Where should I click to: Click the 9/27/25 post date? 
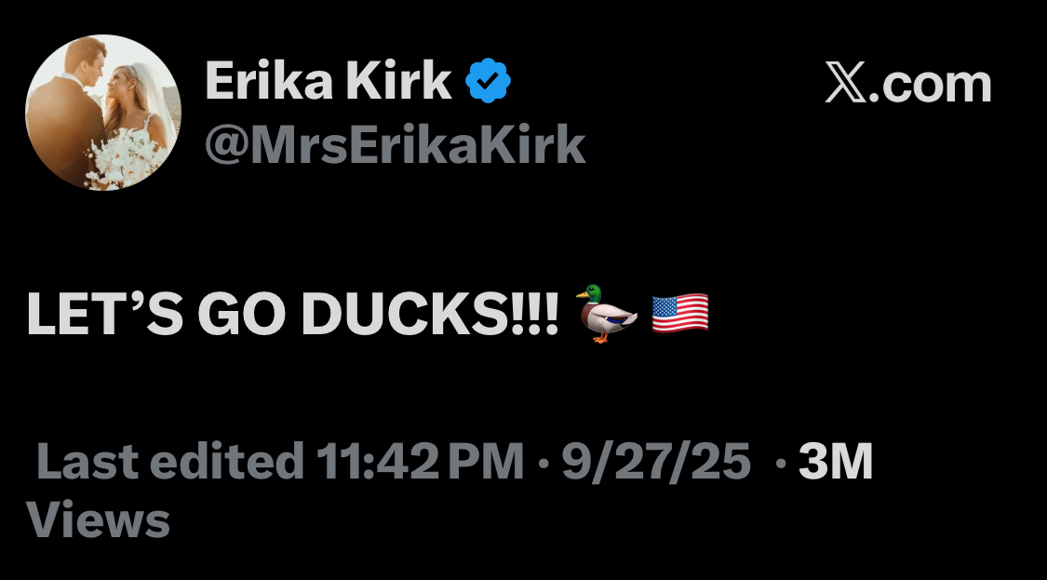(x=656, y=462)
